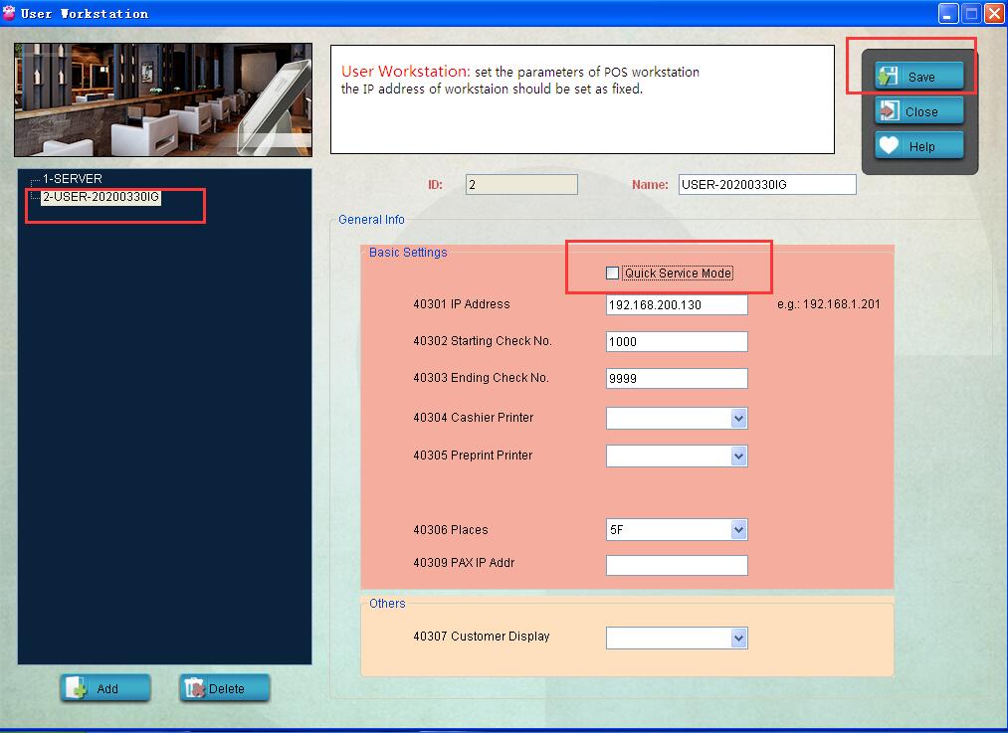
Task: Click the PAX IP Addr field
Action: (677, 565)
